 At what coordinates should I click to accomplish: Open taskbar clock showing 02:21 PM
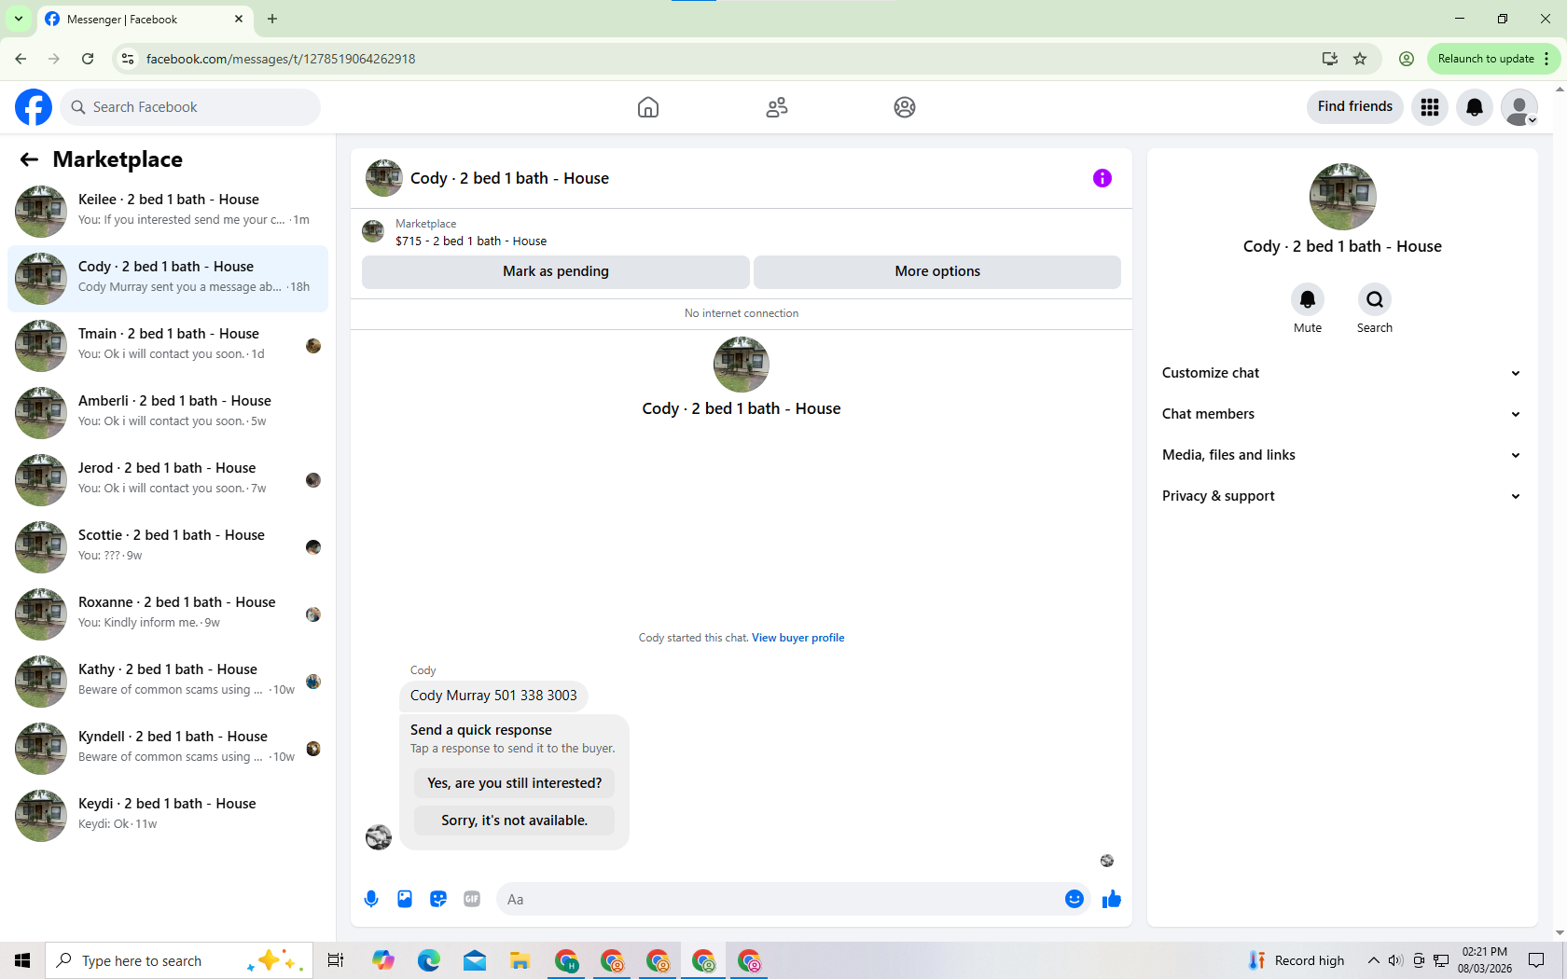pyautogui.click(x=1485, y=960)
